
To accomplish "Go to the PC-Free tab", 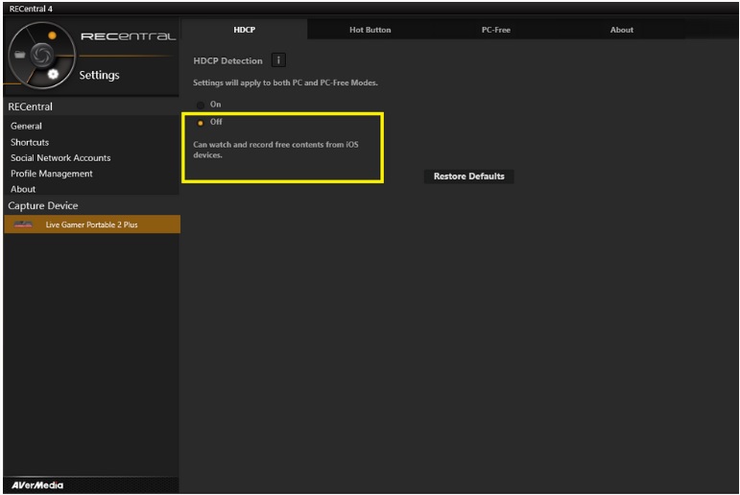I will (x=495, y=29).
